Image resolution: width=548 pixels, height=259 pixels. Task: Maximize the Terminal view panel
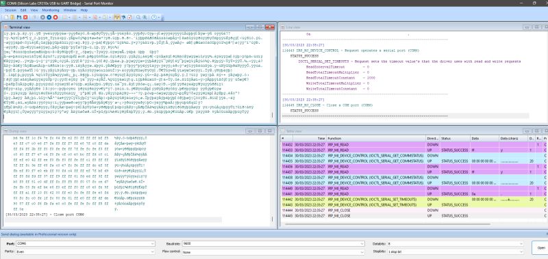tap(260, 27)
